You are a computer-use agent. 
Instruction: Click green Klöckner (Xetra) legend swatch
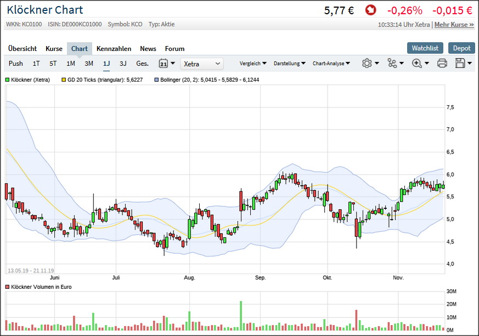pyautogui.click(x=7, y=80)
